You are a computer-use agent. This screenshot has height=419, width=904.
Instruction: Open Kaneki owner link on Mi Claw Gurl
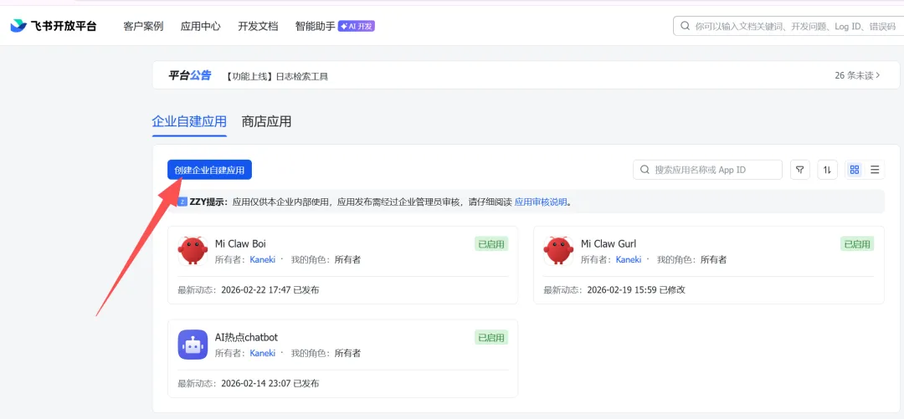coord(629,259)
